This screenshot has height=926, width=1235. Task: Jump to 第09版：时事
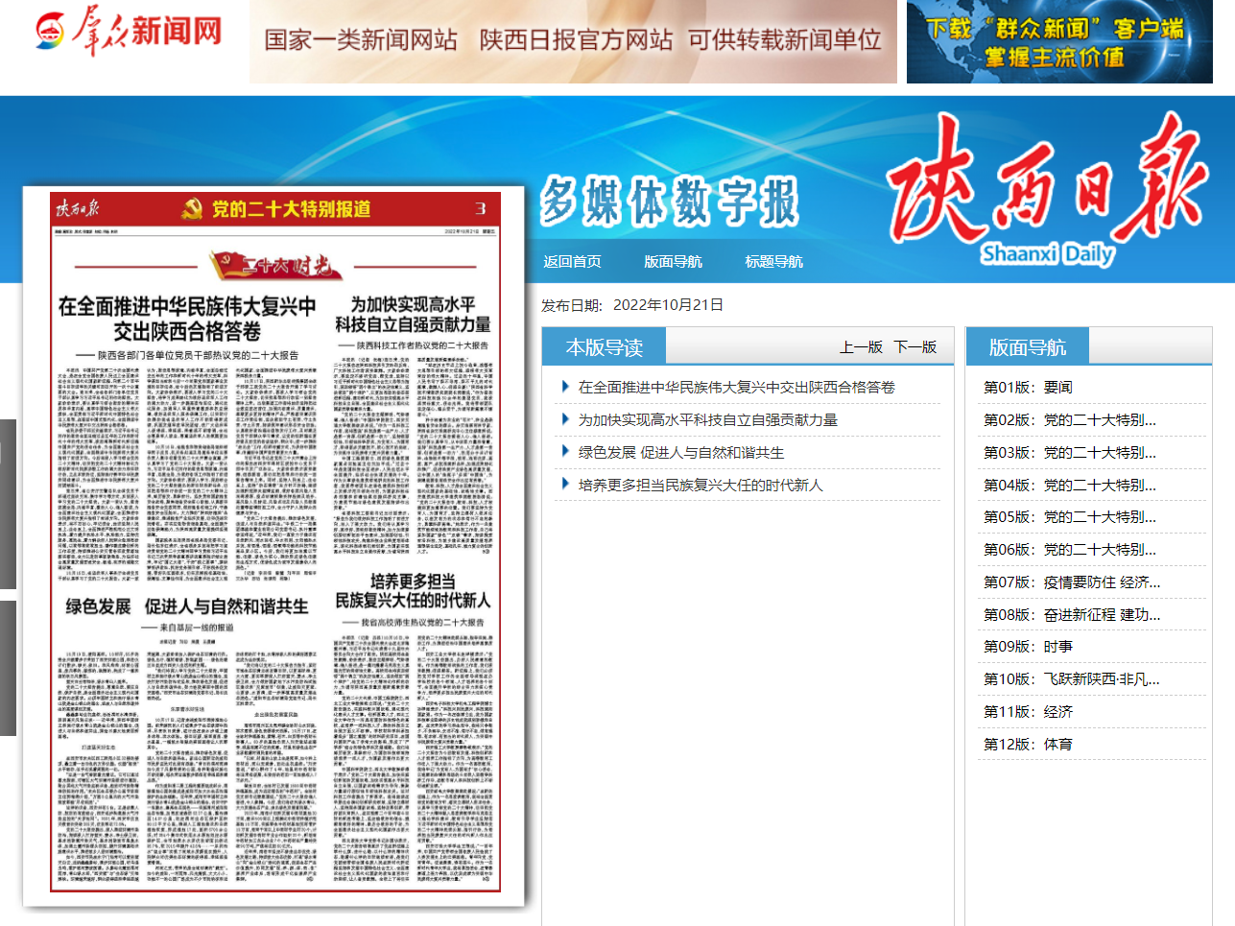click(x=1028, y=646)
